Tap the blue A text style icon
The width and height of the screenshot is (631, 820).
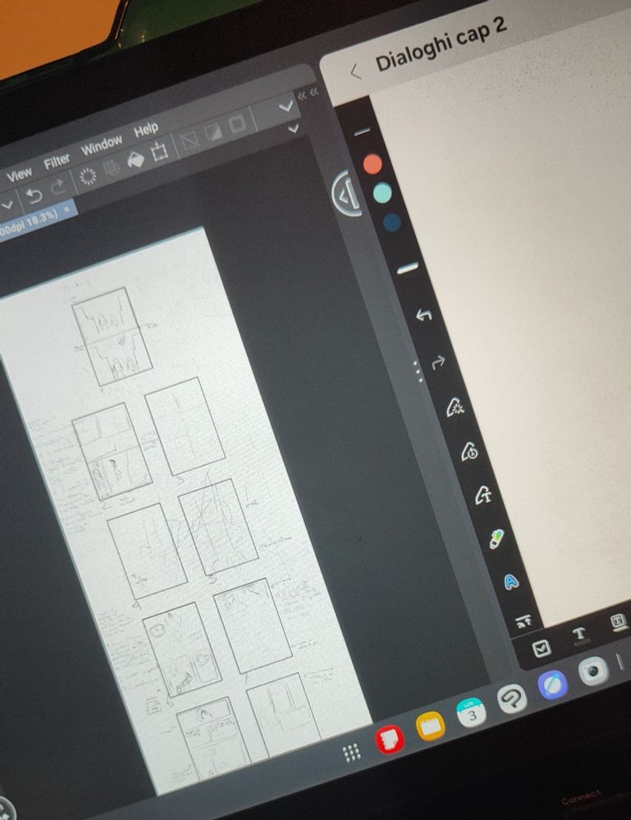[510, 581]
